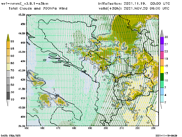This screenshot has width=182, height=137.
Task: Click the cloud legend value 99
Action: pos(12,41)
